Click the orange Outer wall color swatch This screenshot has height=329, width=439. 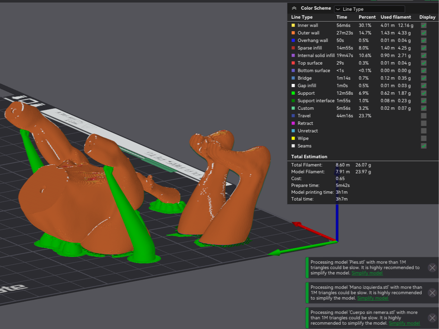click(293, 33)
